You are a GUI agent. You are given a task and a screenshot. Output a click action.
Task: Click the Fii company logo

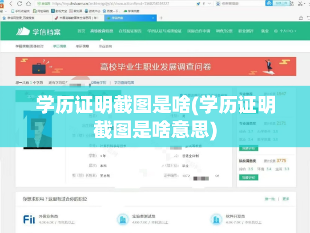(29, 219)
